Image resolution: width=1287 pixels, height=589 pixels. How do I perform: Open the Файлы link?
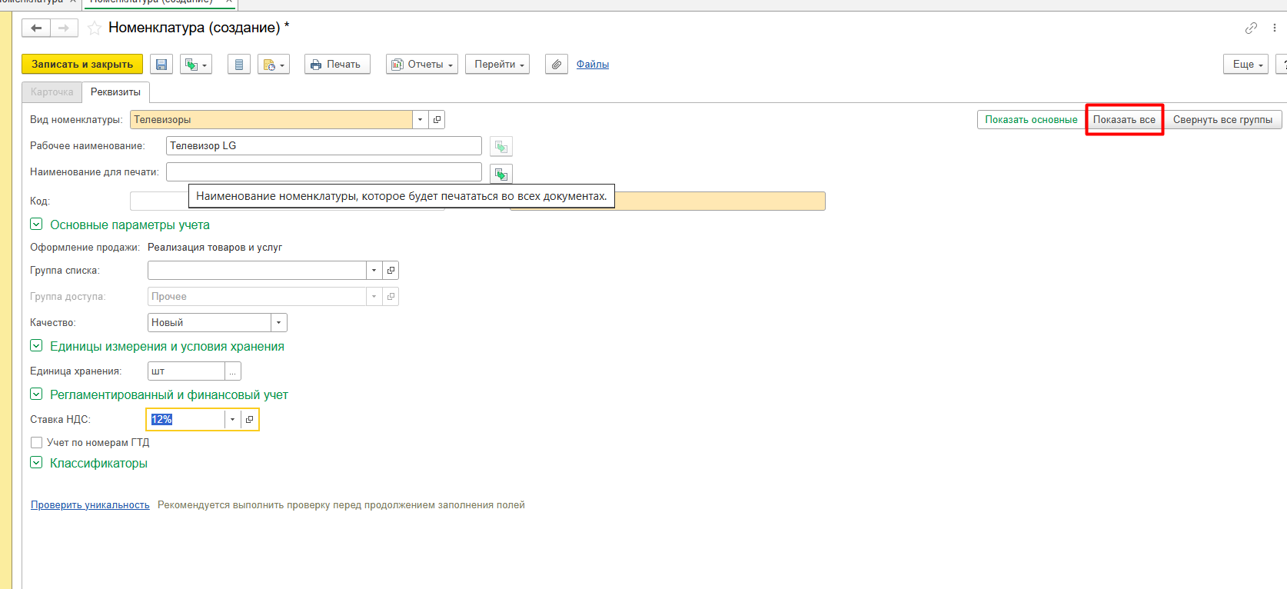click(x=593, y=65)
